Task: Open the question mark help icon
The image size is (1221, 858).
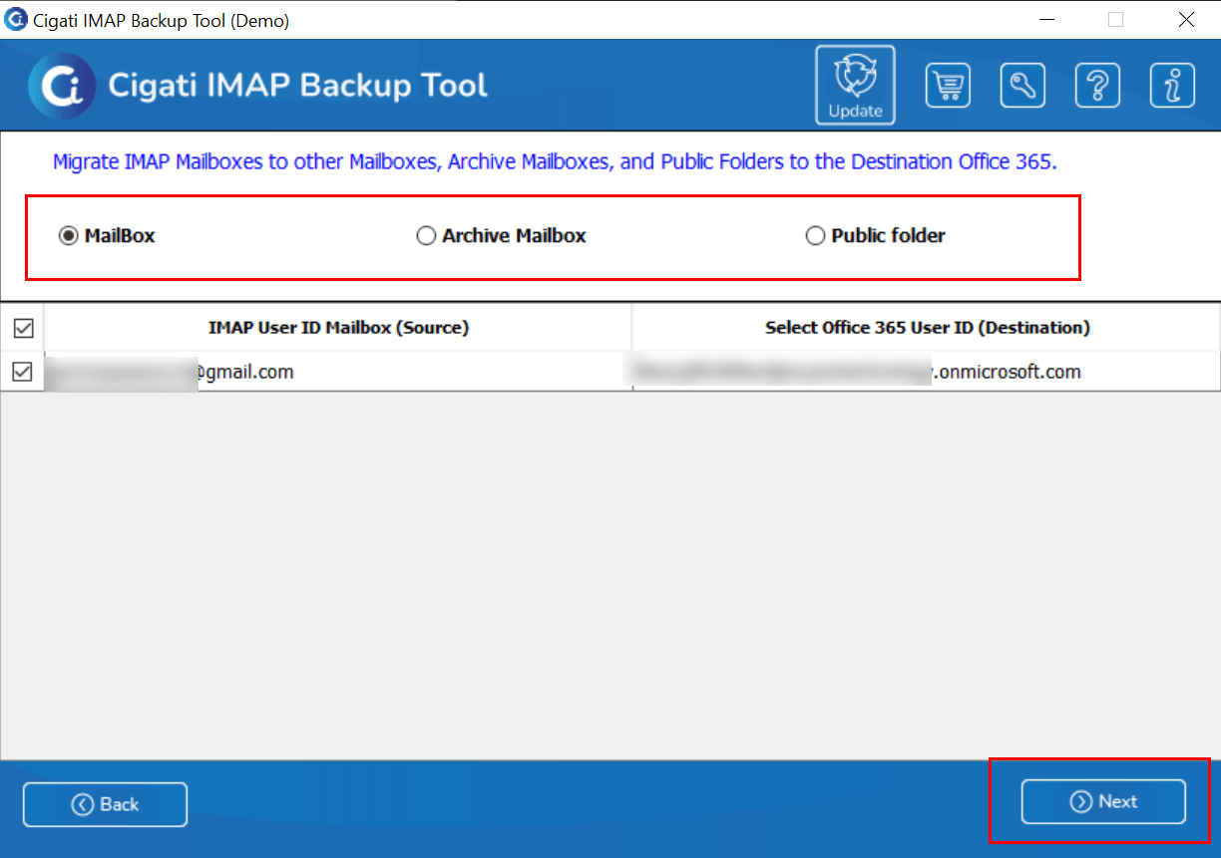Action: pyautogui.click(x=1097, y=85)
